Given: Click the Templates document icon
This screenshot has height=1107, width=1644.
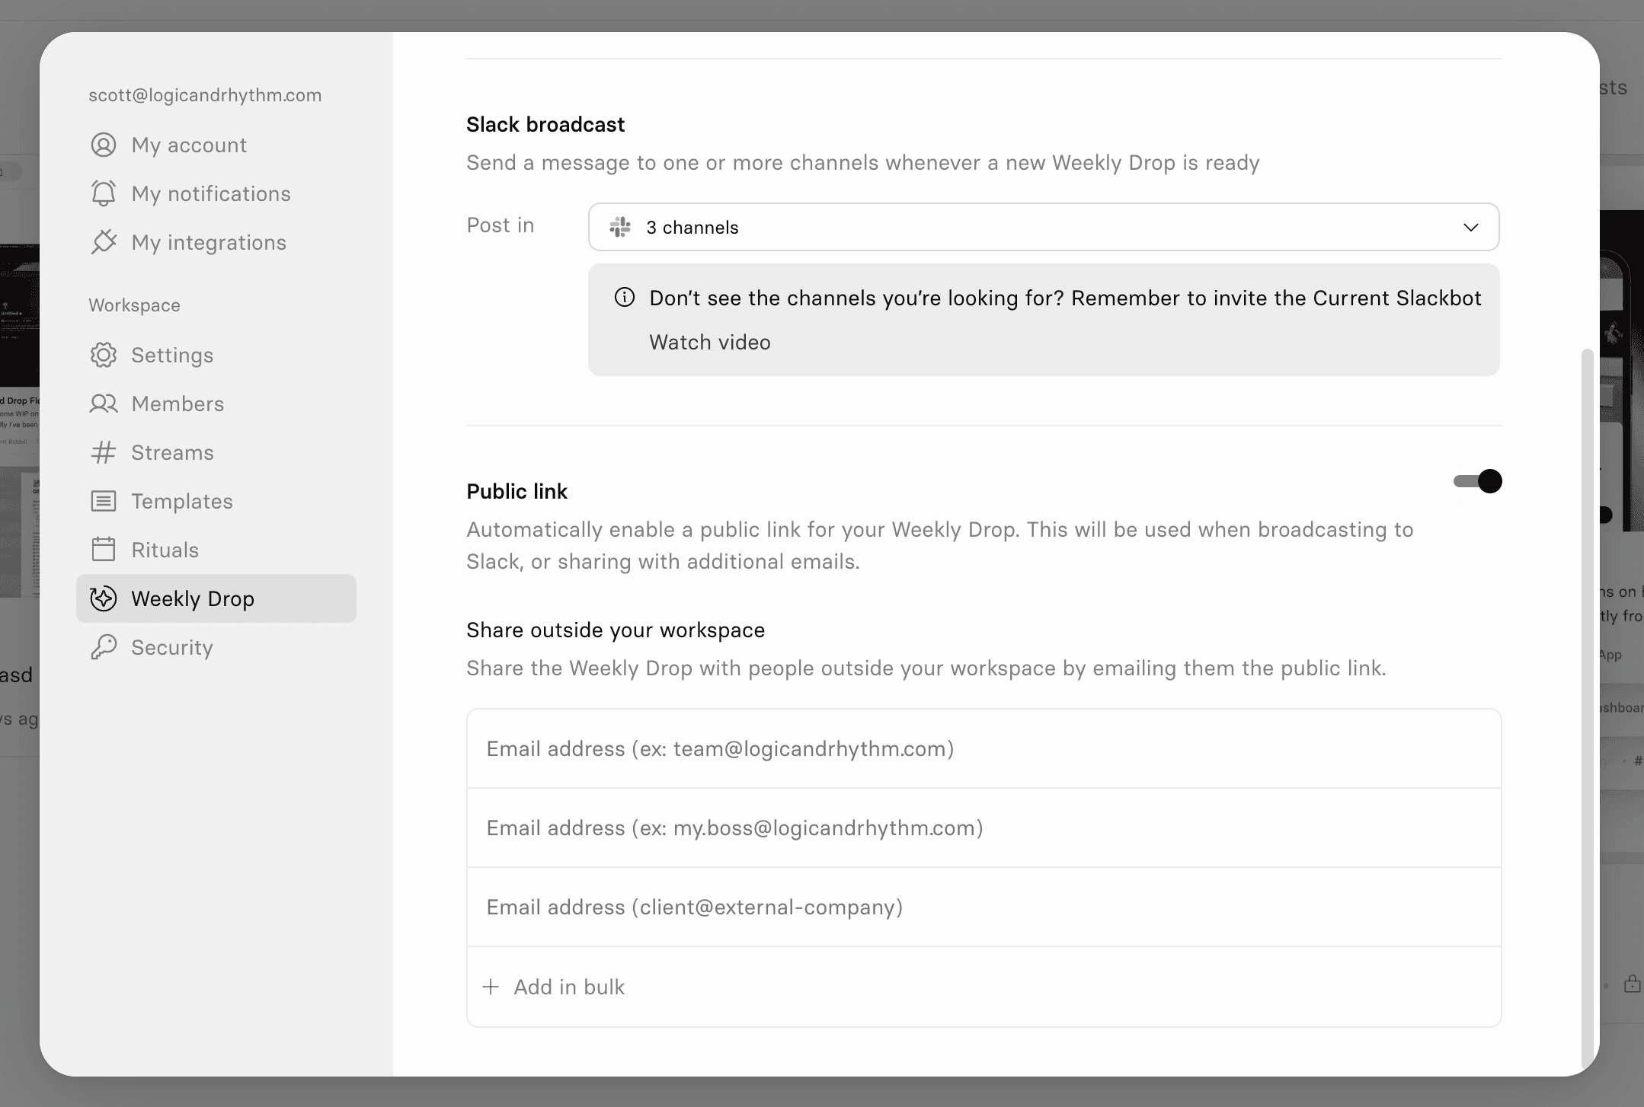Looking at the screenshot, I should (x=104, y=501).
